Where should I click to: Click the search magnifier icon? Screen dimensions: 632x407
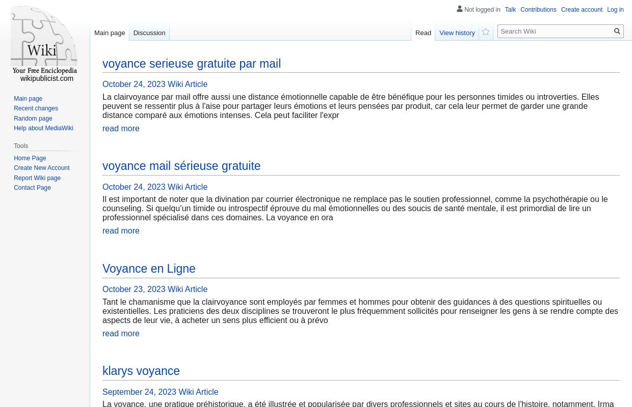pos(617,31)
